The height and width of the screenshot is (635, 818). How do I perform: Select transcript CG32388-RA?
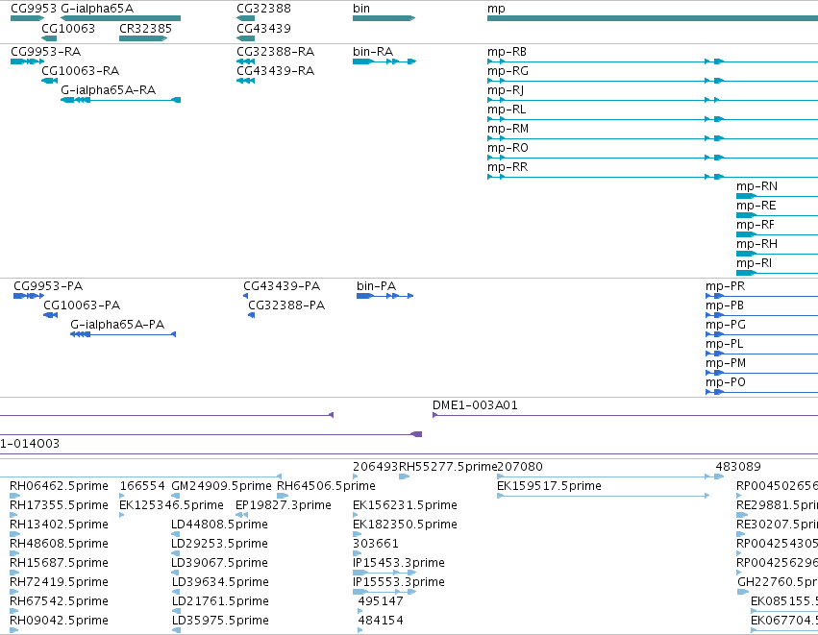click(x=245, y=61)
